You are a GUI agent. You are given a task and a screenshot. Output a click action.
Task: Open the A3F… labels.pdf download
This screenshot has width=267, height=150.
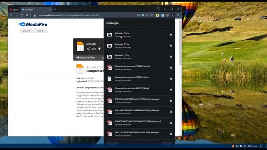pos(139,112)
